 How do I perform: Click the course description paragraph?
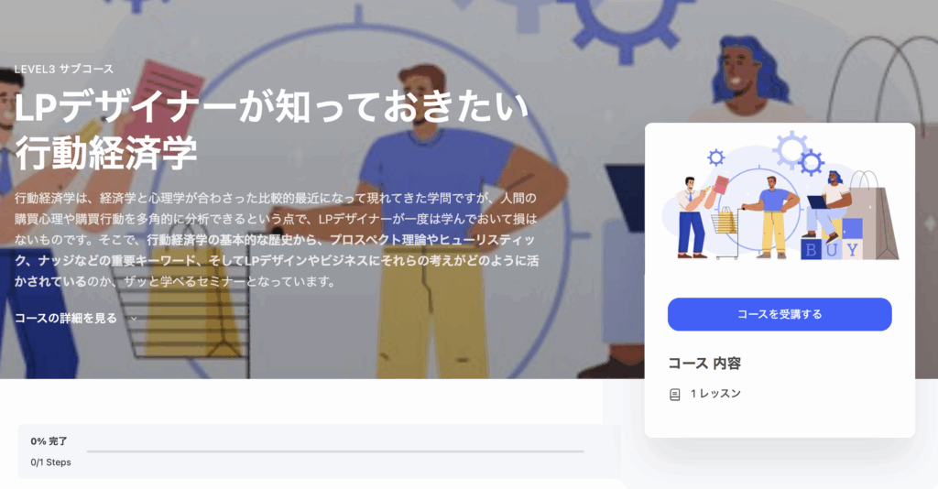(x=277, y=240)
